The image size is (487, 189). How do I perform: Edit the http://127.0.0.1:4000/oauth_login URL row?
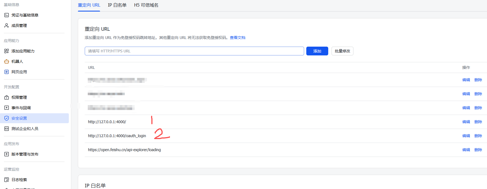click(x=466, y=136)
